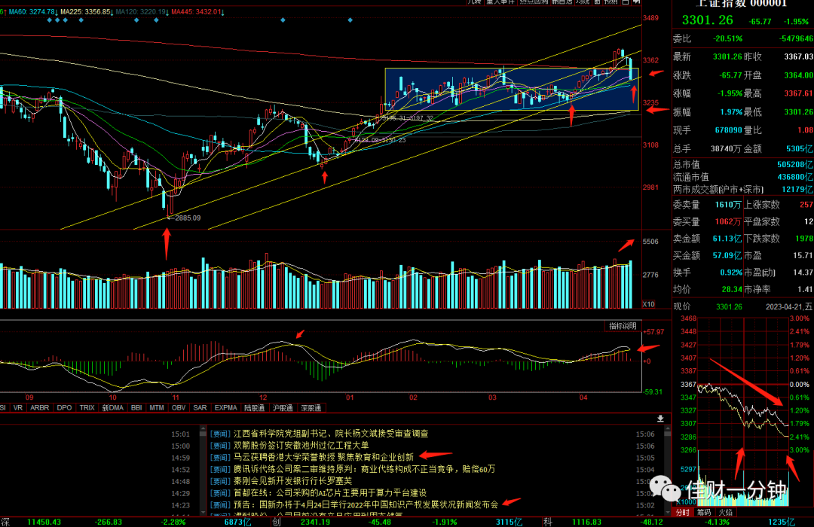Click the 2885.09 low price label on chart

pos(188,218)
